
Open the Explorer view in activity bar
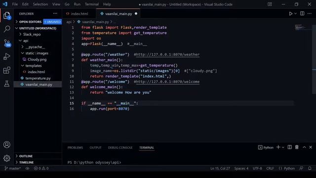(x=7, y=15)
